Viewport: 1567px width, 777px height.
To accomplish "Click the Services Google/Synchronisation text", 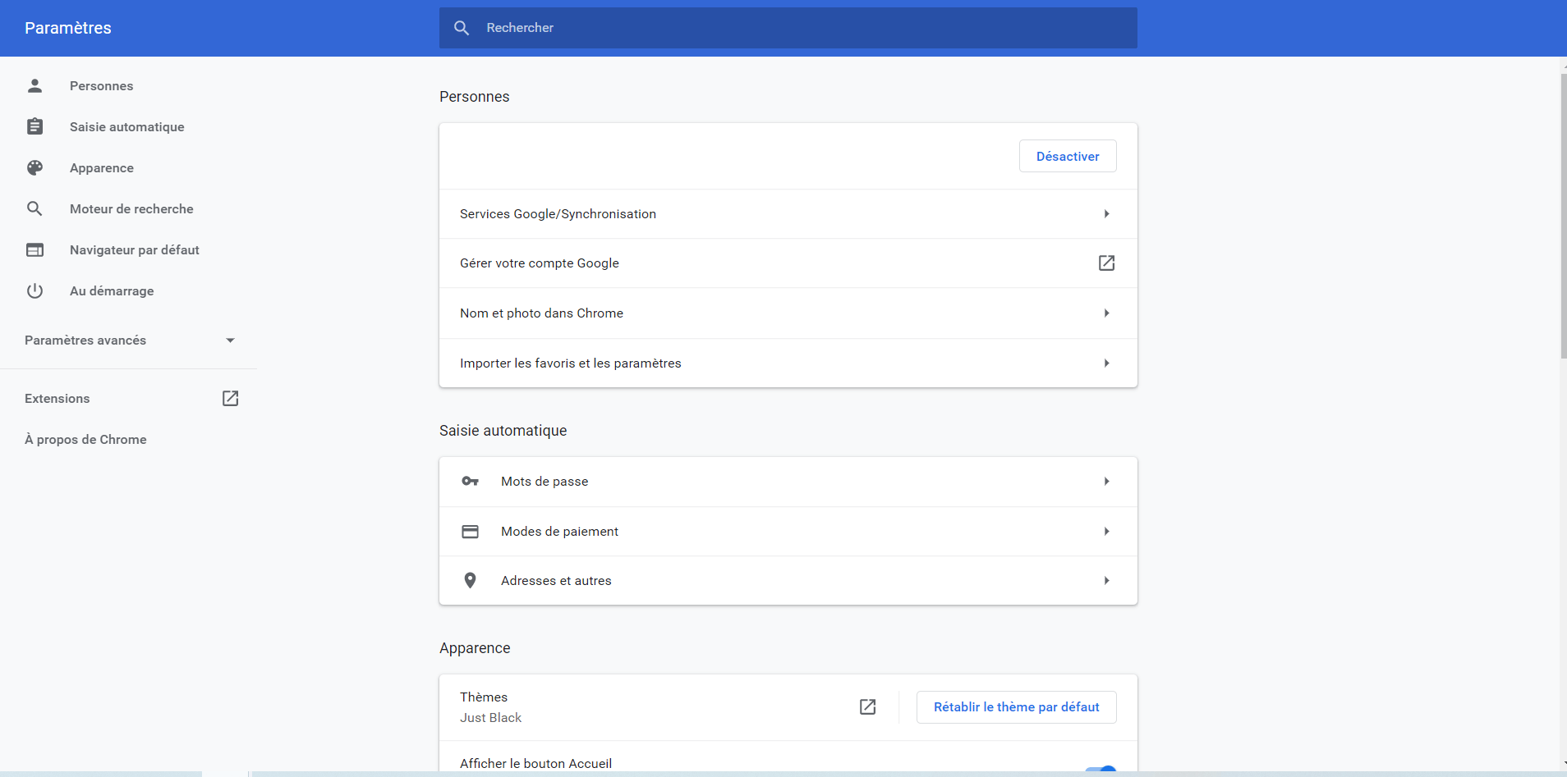I will pos(558,213).
